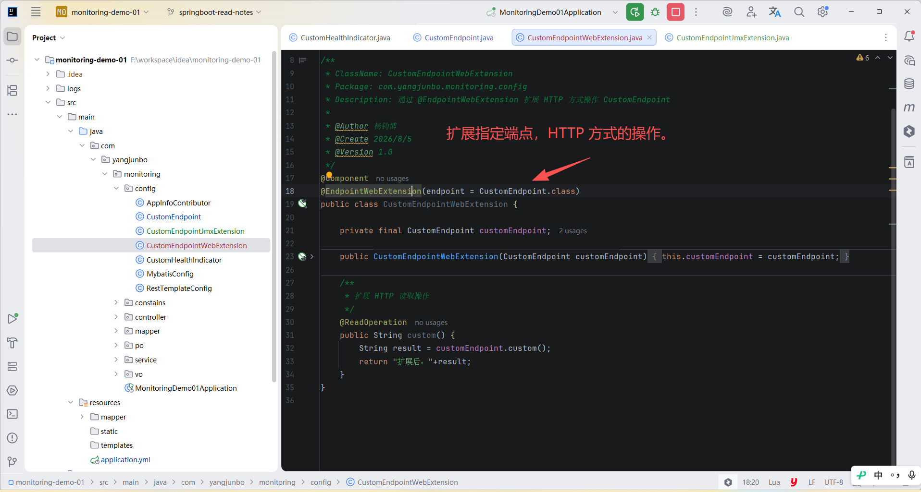Screen dimensions: 921x492
Task: Open application.yml file
Action: 125,459
